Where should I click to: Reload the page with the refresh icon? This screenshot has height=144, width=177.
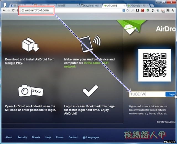coord(13,10)
